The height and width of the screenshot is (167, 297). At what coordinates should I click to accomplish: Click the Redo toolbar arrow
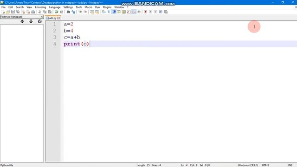(x=62, y=12)
